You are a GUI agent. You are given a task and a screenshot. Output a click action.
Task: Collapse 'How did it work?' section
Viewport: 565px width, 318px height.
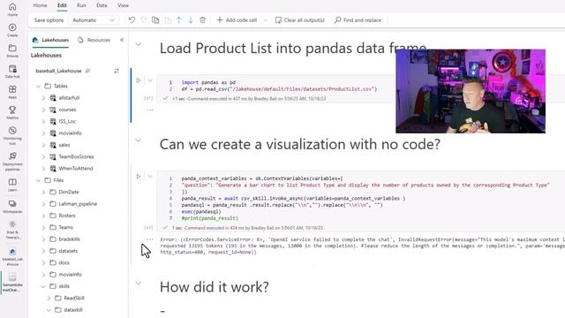click(139, 284)
